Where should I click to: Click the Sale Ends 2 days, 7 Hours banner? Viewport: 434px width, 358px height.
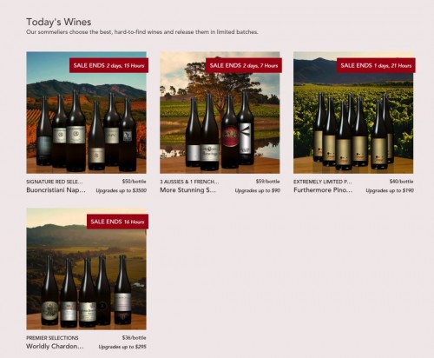pyautogui.click(x=244, y=65)
